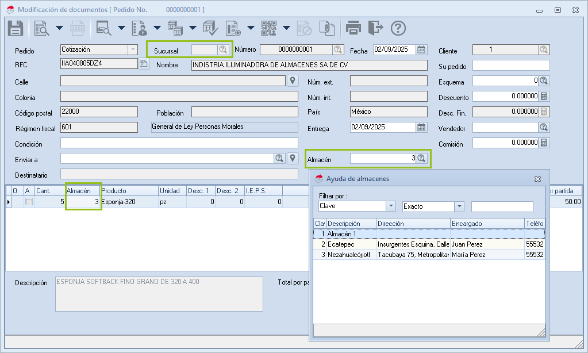Expand the Clave filter dropdown
588x353 pixels.
pyautogui.click(x=391, y=206)
